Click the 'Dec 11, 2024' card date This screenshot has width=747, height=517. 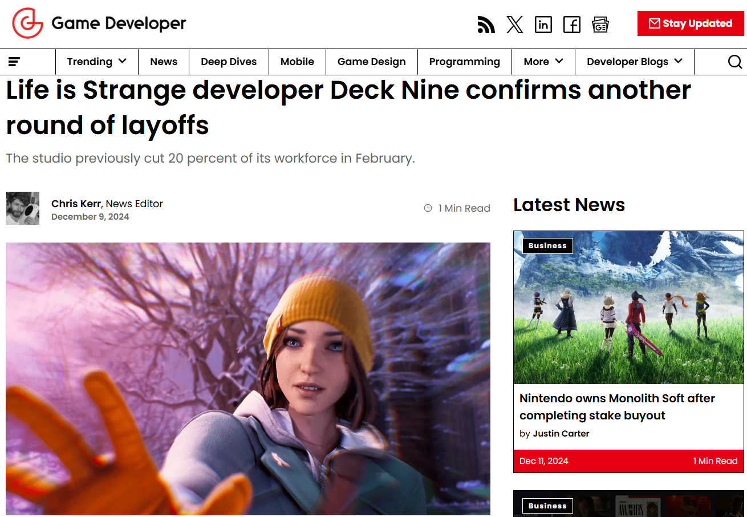pyautogui.click(x=544, y=461)
